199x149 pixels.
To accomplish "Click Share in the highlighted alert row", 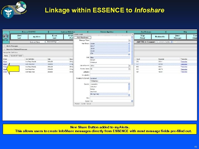I will 5,64.
